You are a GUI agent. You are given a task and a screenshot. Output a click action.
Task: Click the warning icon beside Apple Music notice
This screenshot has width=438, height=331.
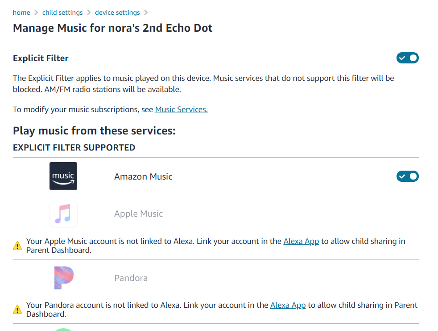(17, 245)
